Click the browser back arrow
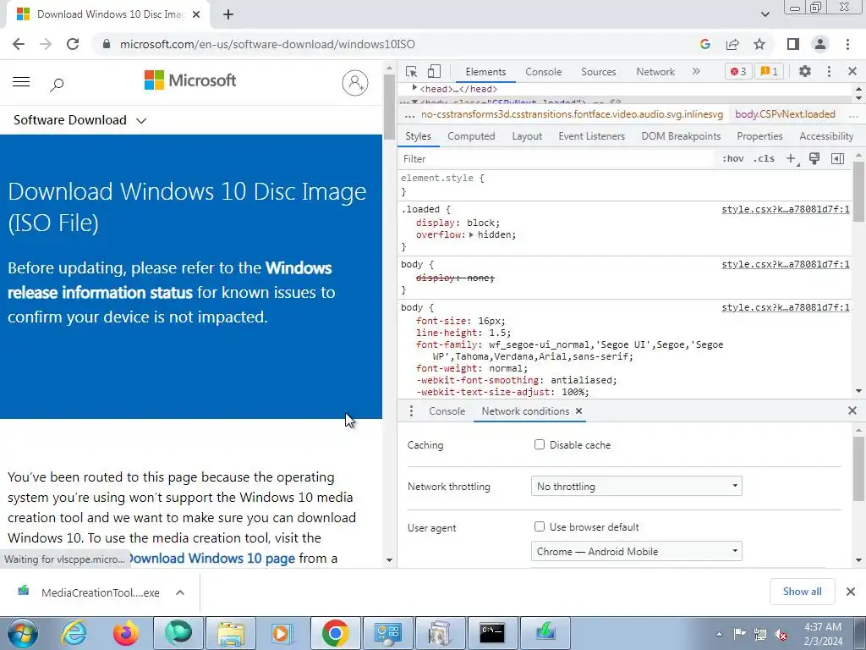The height and width of the screenshot is (650, 866). tap(19, 44)
